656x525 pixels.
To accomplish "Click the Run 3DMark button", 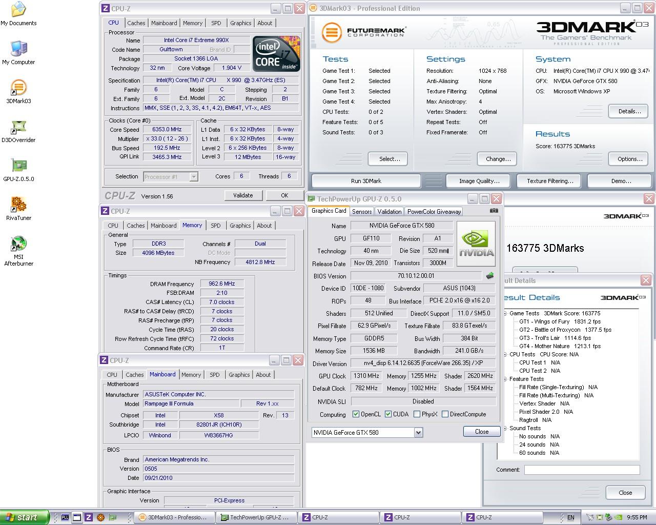I will (366, 181).
